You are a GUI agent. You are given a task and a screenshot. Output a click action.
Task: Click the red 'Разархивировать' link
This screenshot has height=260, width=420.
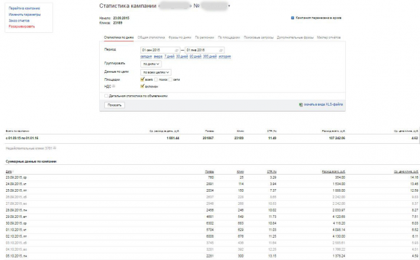[x=22, y=26]
